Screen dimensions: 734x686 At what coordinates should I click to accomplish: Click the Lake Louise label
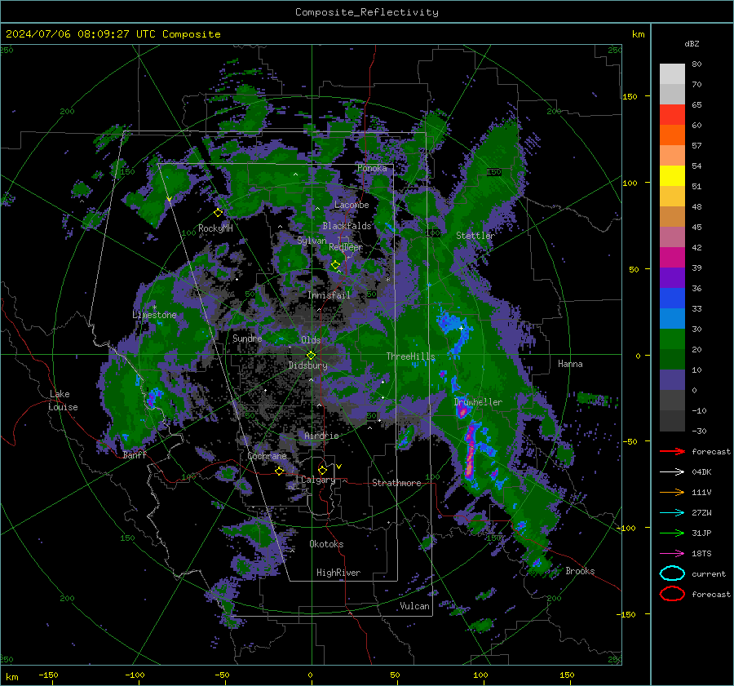pyautogui.click(x=63, y=401)
